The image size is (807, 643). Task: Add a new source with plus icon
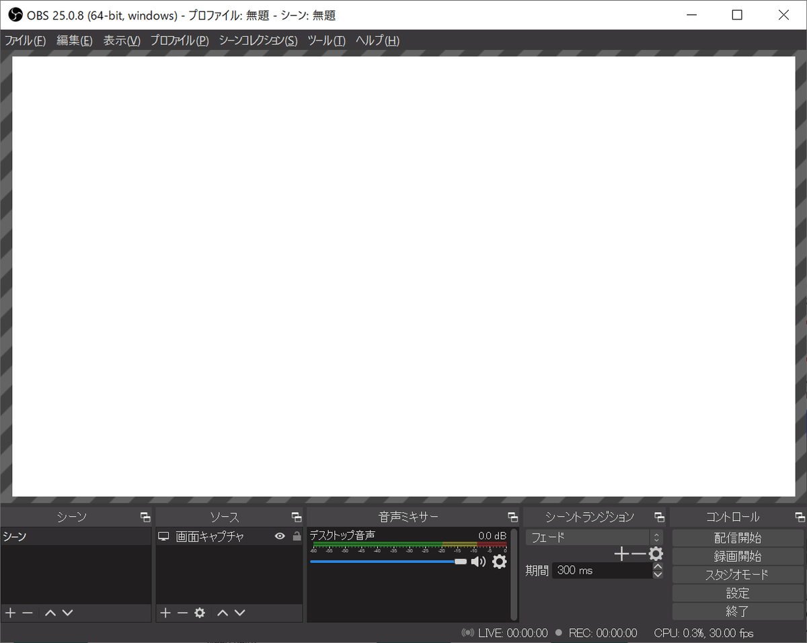tap(165, 613)
